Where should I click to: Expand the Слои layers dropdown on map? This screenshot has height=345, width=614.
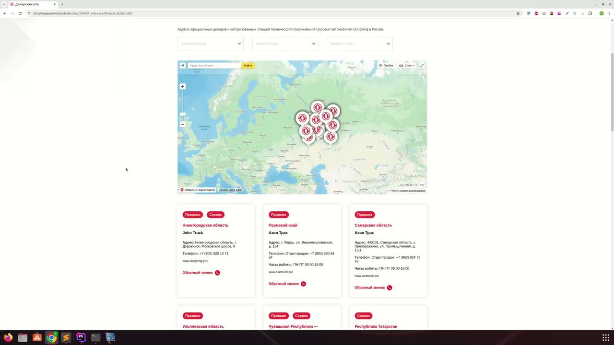pyautogui.click(x=407, y=66)
